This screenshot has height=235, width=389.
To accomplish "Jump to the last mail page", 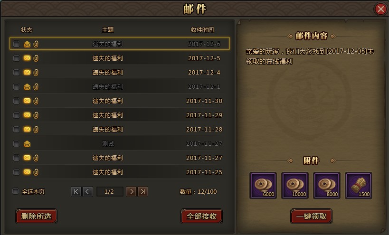I will (143, 192).
